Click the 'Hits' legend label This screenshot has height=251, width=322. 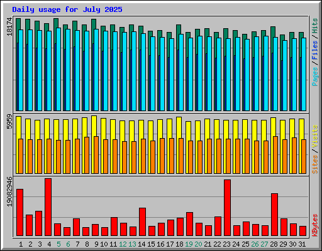pos(315,26)
